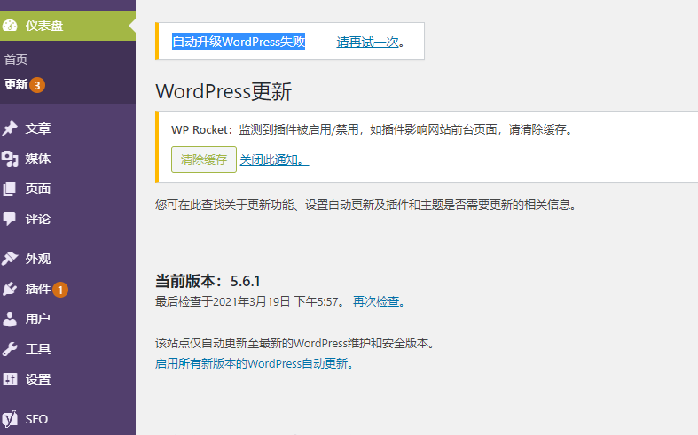This screenshot has width=698, height=435.
Task: Click the 清除缓存 button
Action: coord(204,159)
